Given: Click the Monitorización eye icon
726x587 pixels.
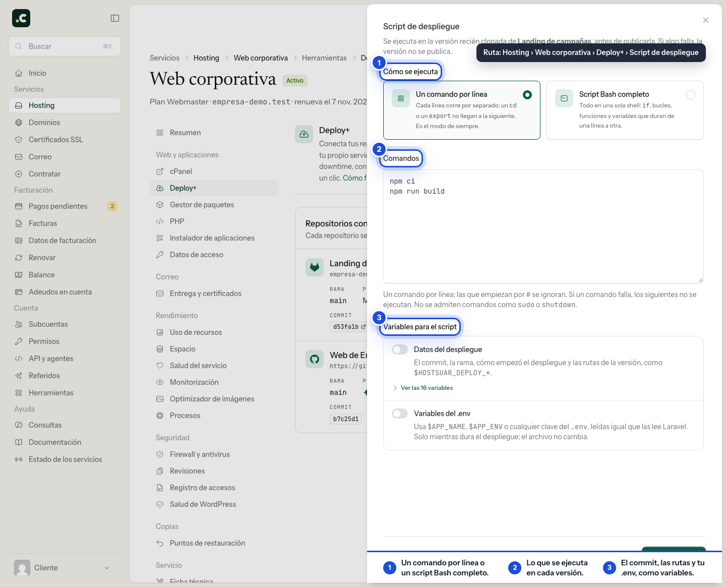Looking at the screenshot, I should point(160,382).
